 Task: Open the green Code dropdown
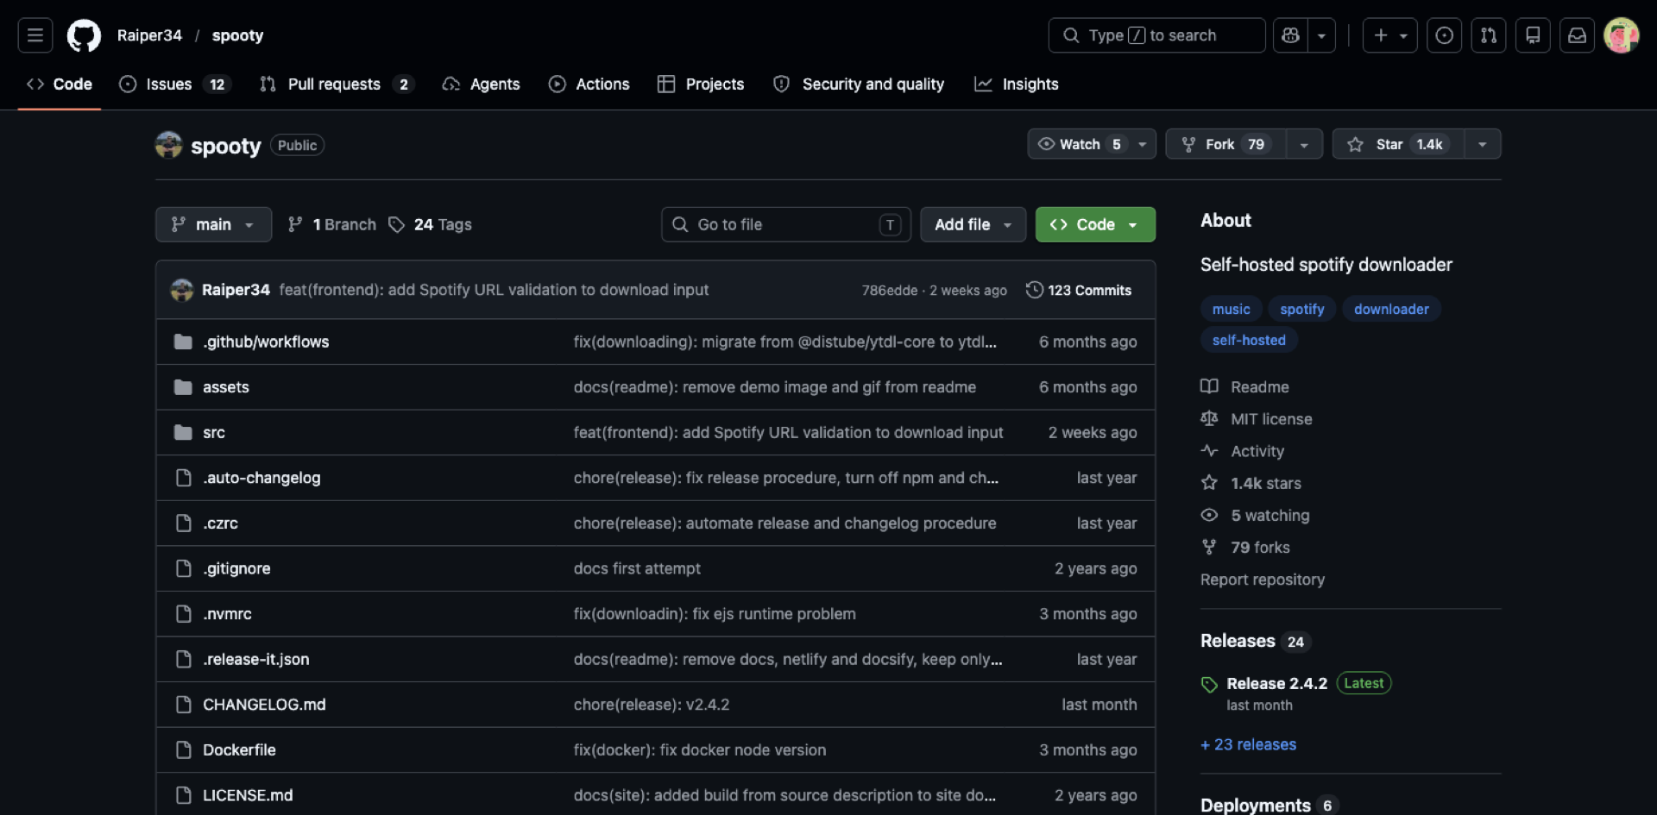[1095, 224]
